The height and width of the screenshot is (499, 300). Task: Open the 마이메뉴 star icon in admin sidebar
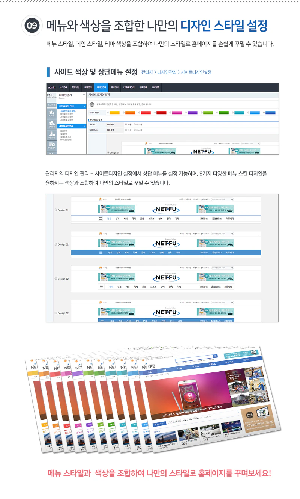coord(51,112)
